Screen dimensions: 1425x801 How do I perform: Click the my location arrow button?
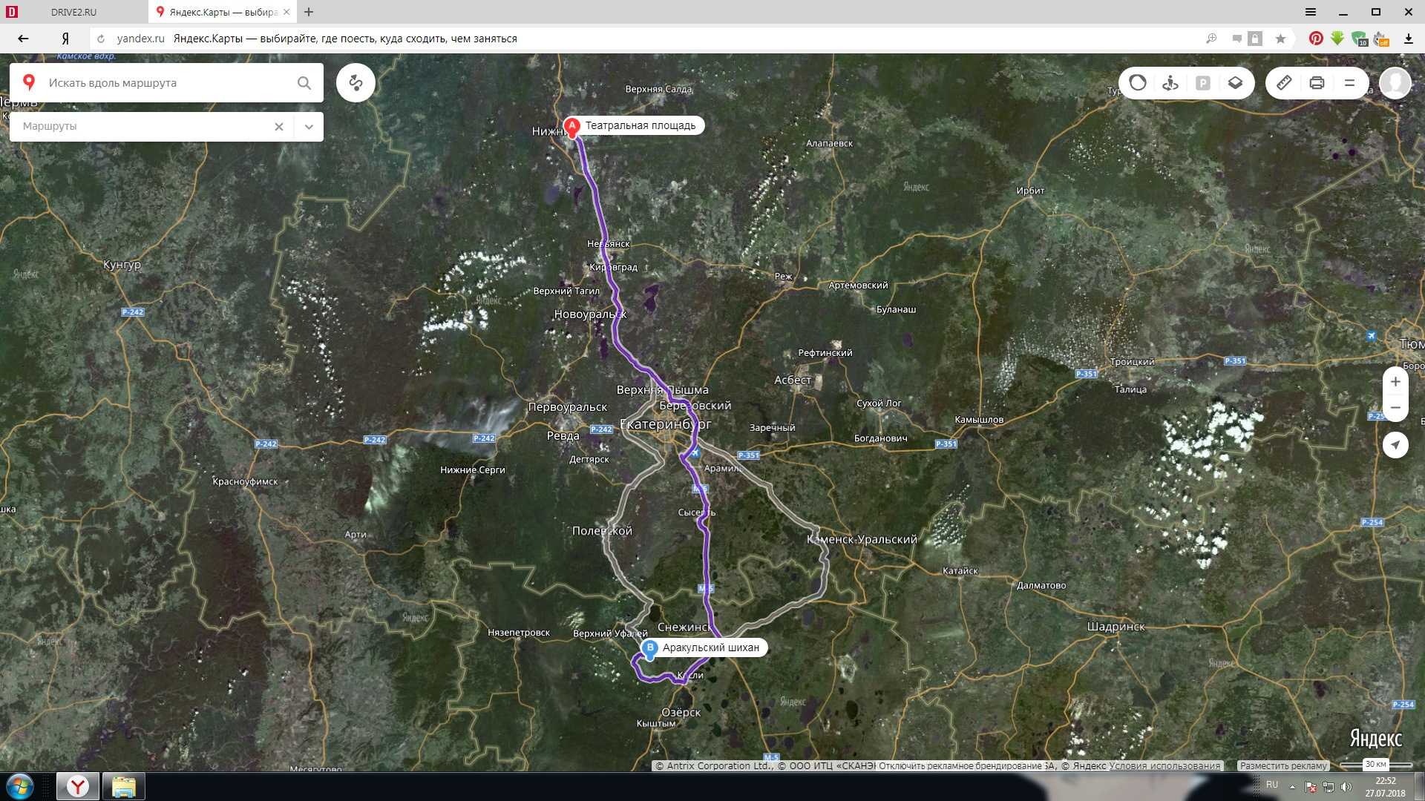1395,445
